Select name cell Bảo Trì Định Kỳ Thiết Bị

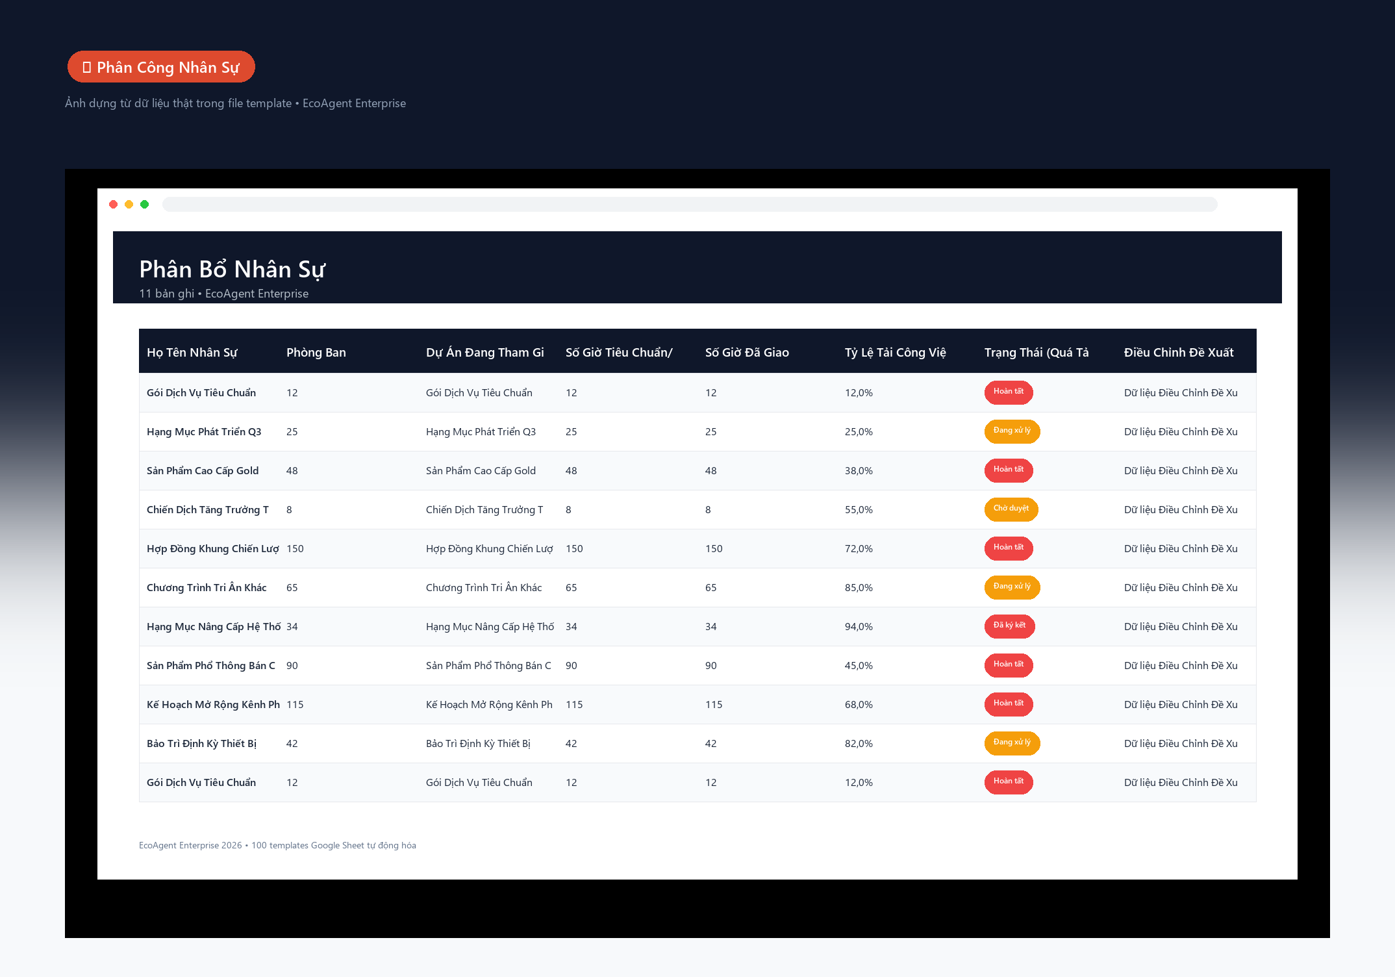point(201,744)
